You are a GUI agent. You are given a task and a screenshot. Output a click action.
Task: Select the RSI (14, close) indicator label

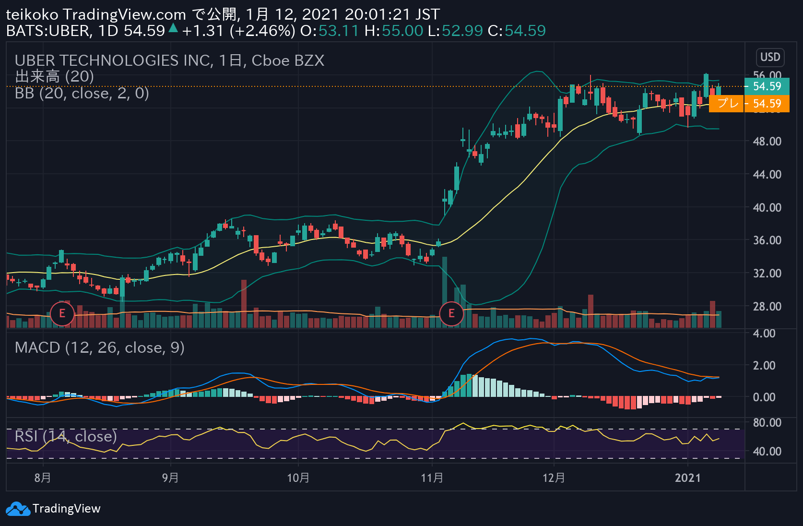point(66,436)
